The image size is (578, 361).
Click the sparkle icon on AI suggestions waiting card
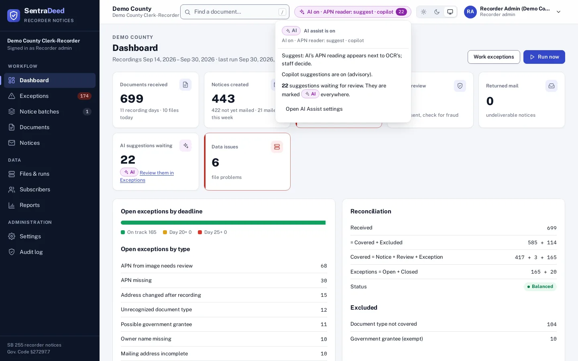[185, 146]
